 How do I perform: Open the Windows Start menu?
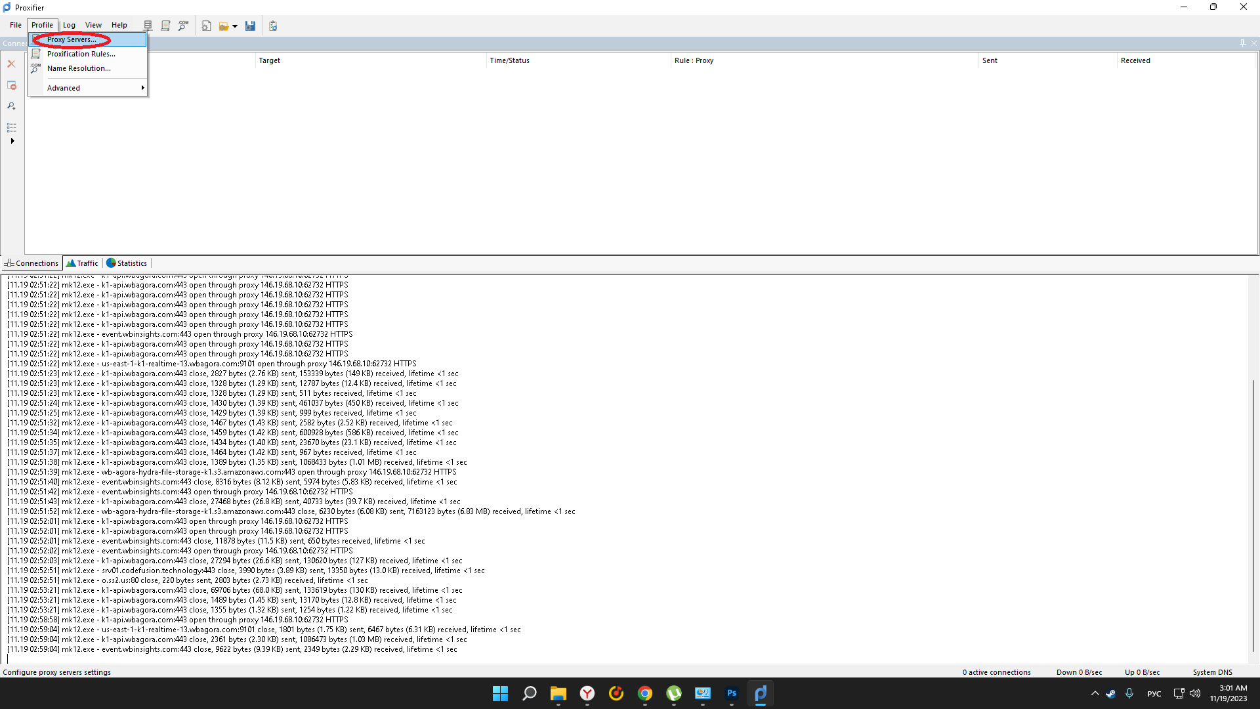(500, 693)
